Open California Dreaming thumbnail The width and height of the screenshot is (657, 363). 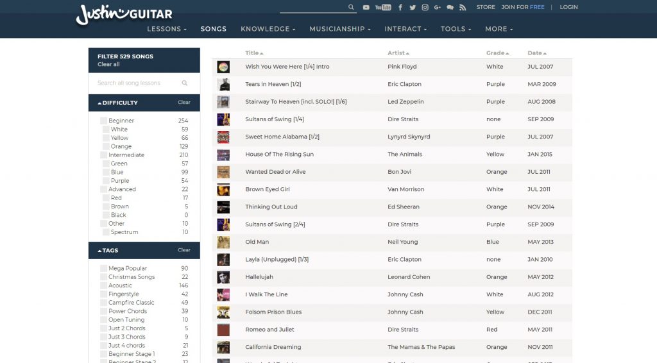223,347
